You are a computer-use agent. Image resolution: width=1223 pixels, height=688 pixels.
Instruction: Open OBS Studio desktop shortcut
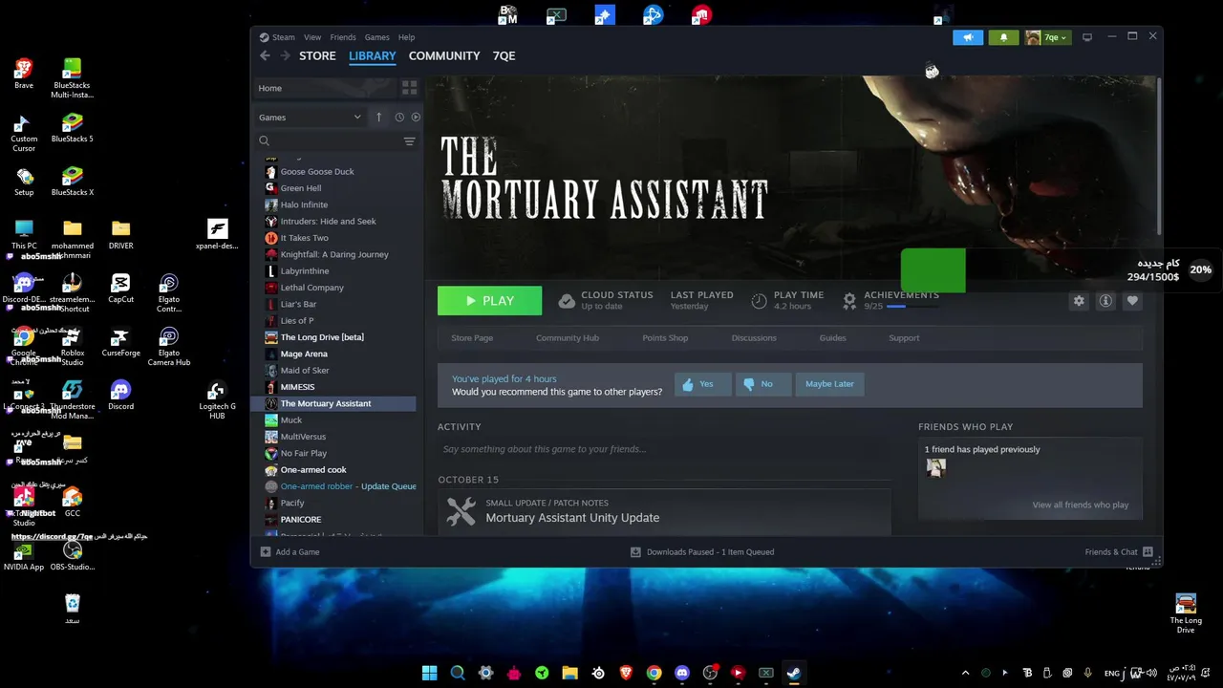(x=73, y=555)
